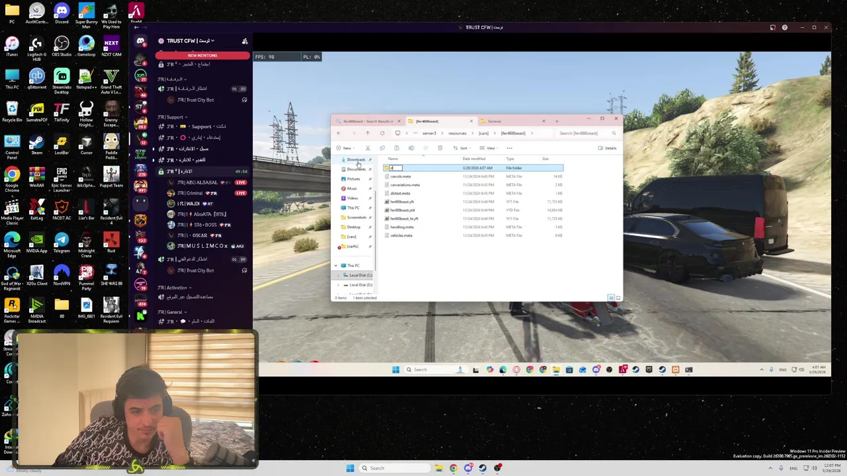Open Notepad++ desktop shortcut
Image resolution: width=847 pixels, height=476 pixels.
click(86, 79)
